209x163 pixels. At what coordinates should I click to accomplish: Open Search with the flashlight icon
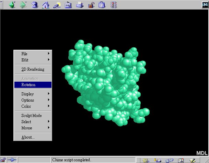[57, 5]
